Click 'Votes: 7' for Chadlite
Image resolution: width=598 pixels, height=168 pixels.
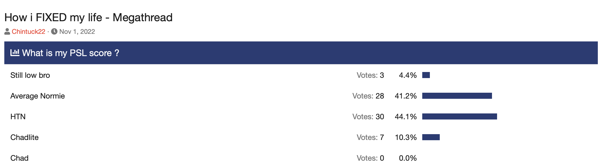coord(370,137)
